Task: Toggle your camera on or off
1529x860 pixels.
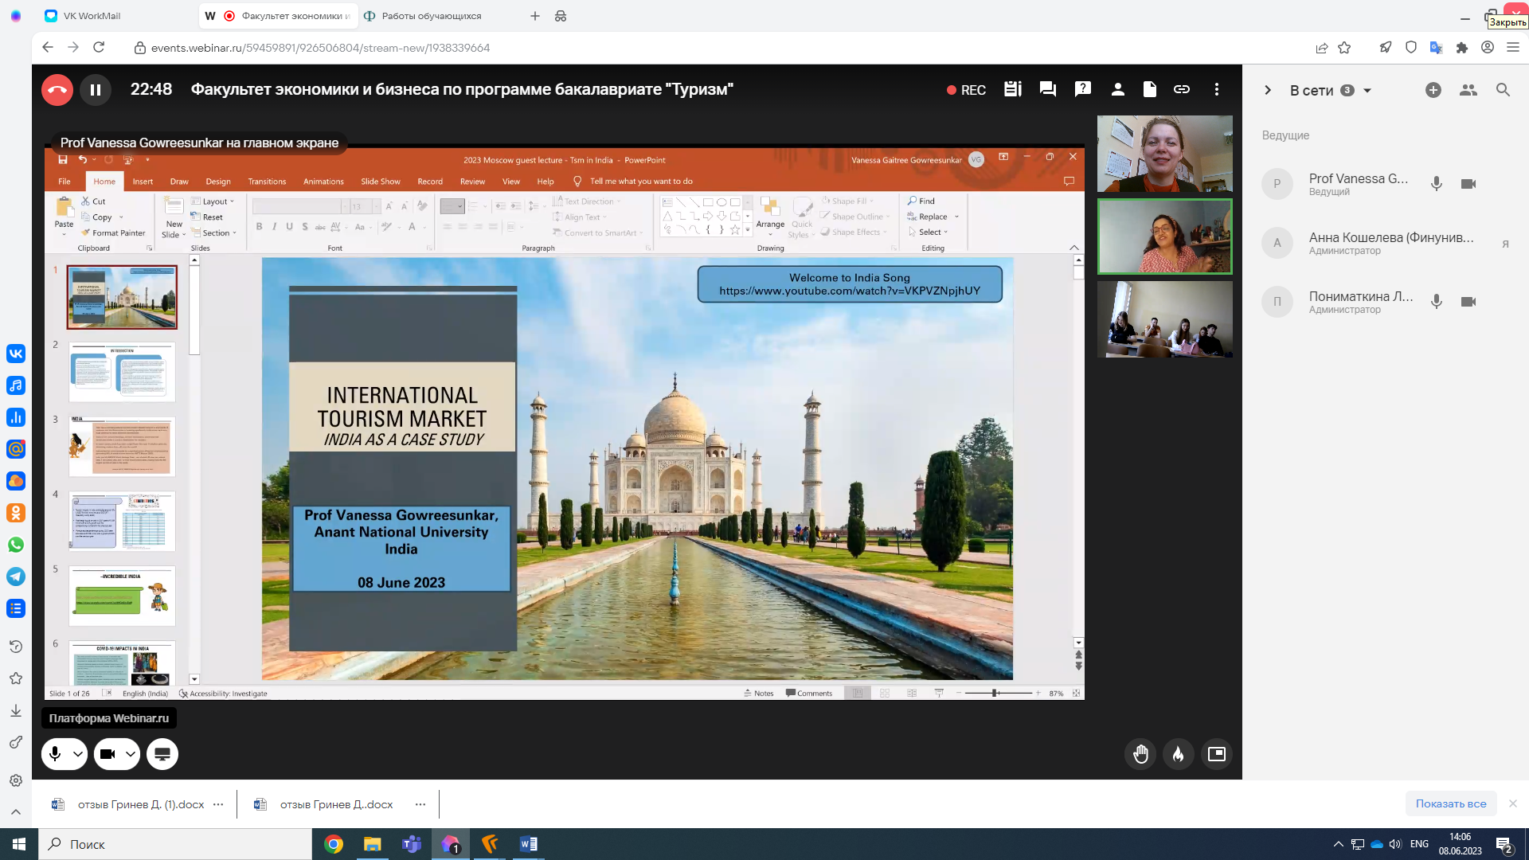Action: pyautogui.click(x=108, y=754)
